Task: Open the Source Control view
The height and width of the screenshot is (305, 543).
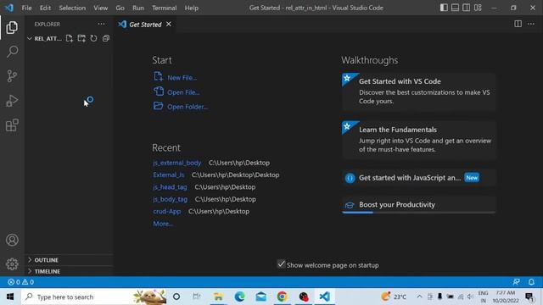Action: click(12, 76)
